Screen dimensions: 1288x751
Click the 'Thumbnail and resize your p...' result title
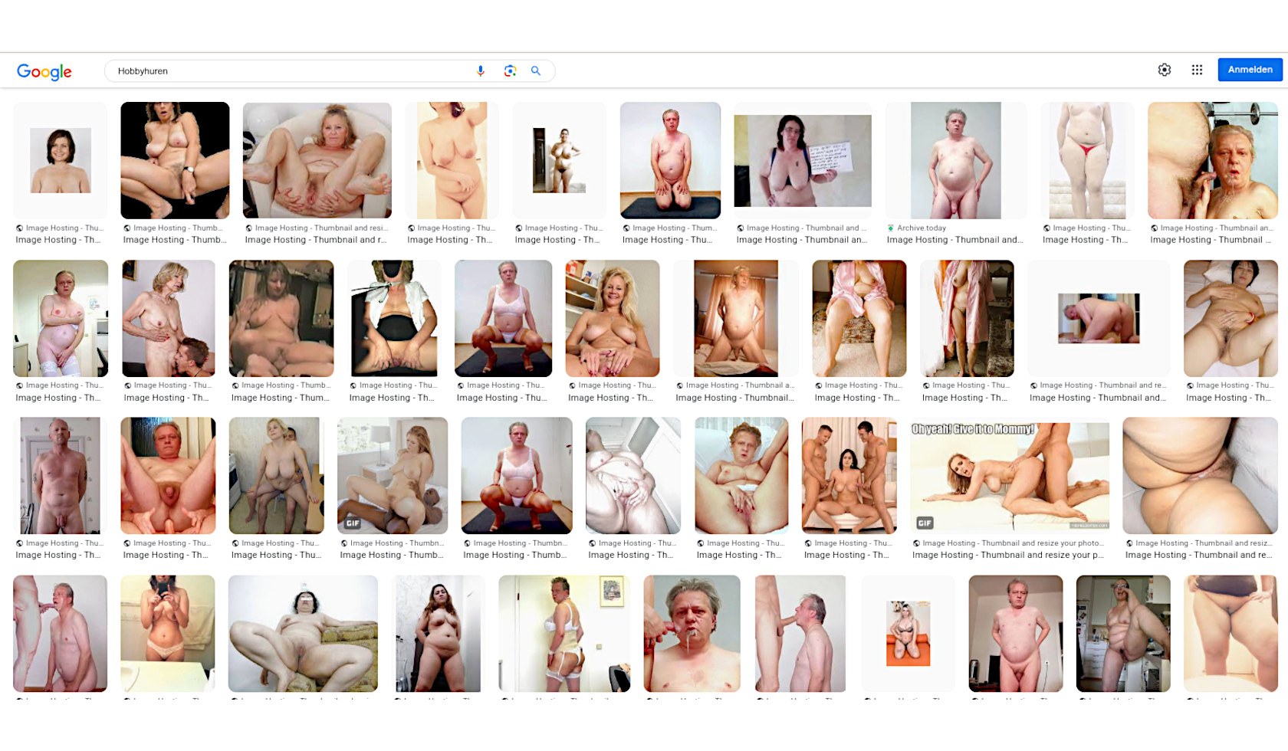(1007, 555)
